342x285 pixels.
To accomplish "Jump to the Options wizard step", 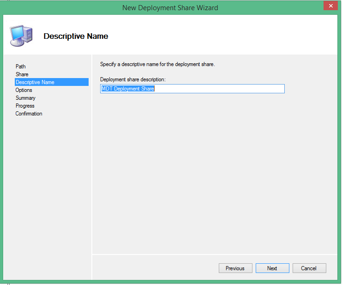I will point(24,90).
